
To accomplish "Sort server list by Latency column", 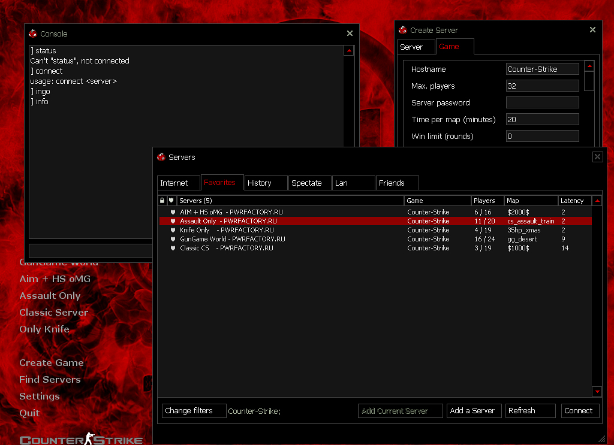I will point(575,201).
